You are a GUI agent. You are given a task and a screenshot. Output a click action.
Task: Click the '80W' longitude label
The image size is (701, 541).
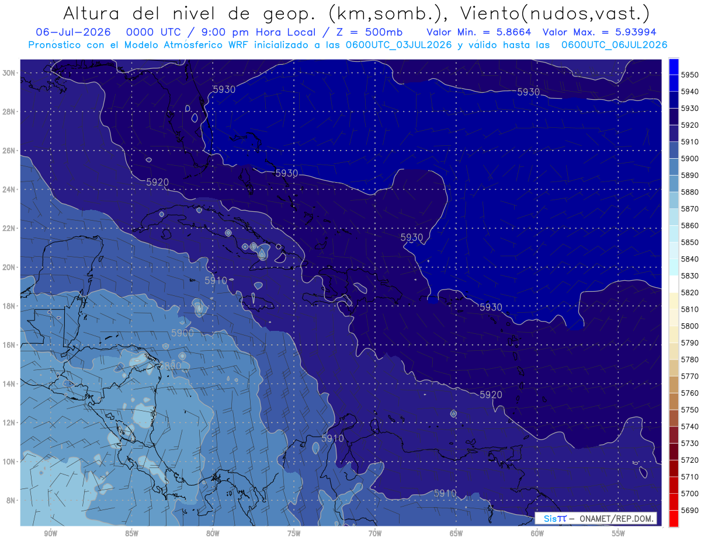tap(213, 533)
